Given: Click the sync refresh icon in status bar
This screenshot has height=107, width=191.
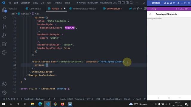Looking at the screenshot, I should click(49, 99).
